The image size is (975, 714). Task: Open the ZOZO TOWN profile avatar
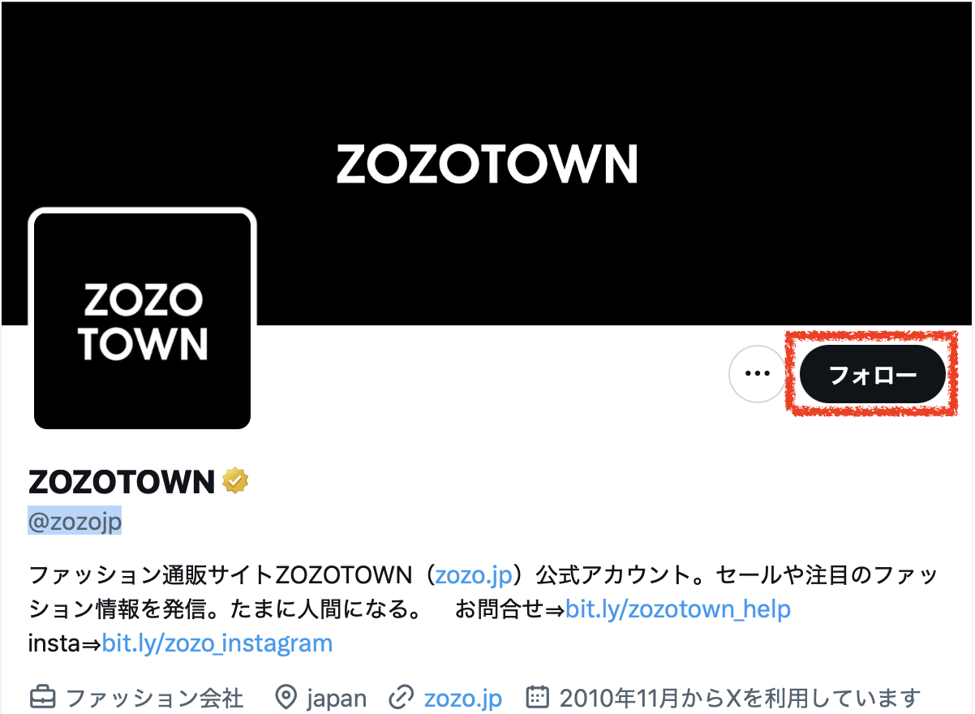(142, 320)
